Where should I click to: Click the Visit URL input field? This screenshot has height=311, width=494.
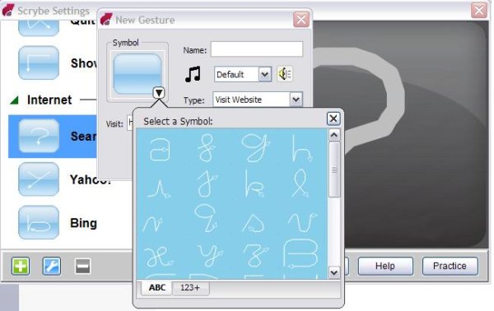(130, 123)
